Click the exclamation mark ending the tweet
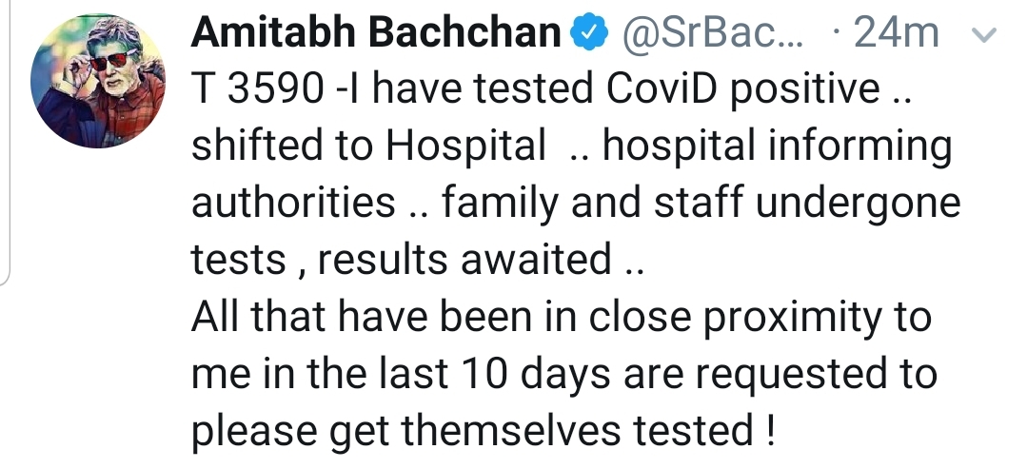This screenshot has height=469, width=1027. point(768,429)
